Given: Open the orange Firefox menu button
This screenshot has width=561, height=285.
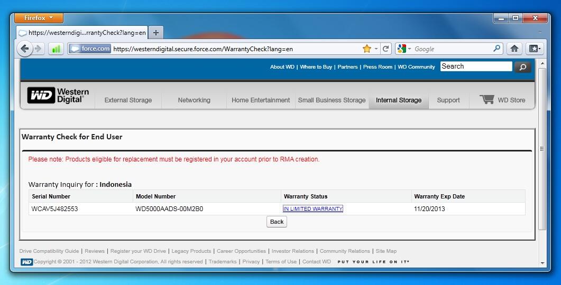Looking at the screenshot, I should tap(39, 18).
